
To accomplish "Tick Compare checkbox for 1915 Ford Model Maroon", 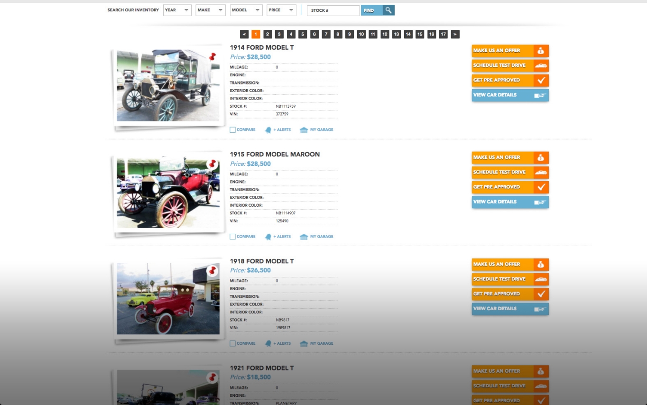I will [232, 237].
